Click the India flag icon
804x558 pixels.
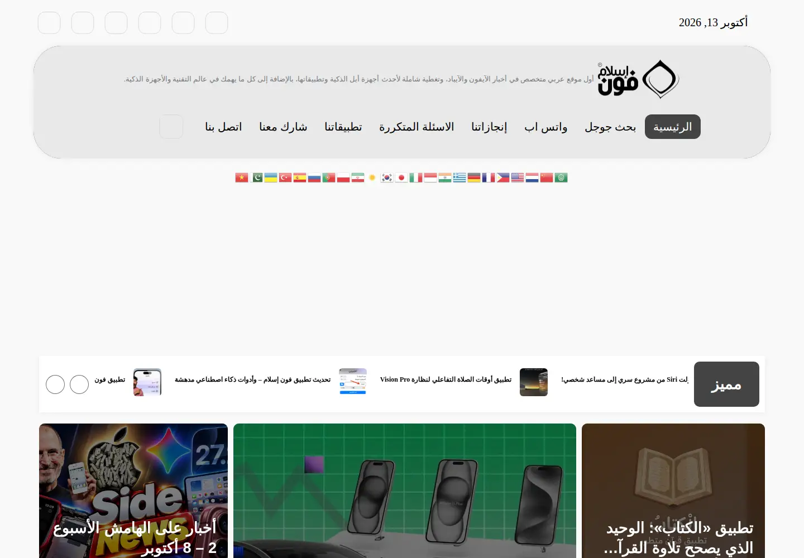click(x=445, y=177)
